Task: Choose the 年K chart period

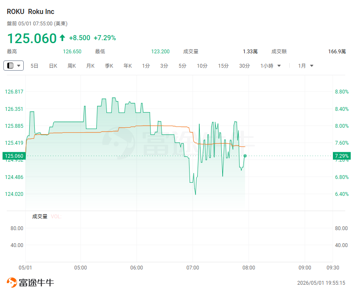Action: coord(128,66)
